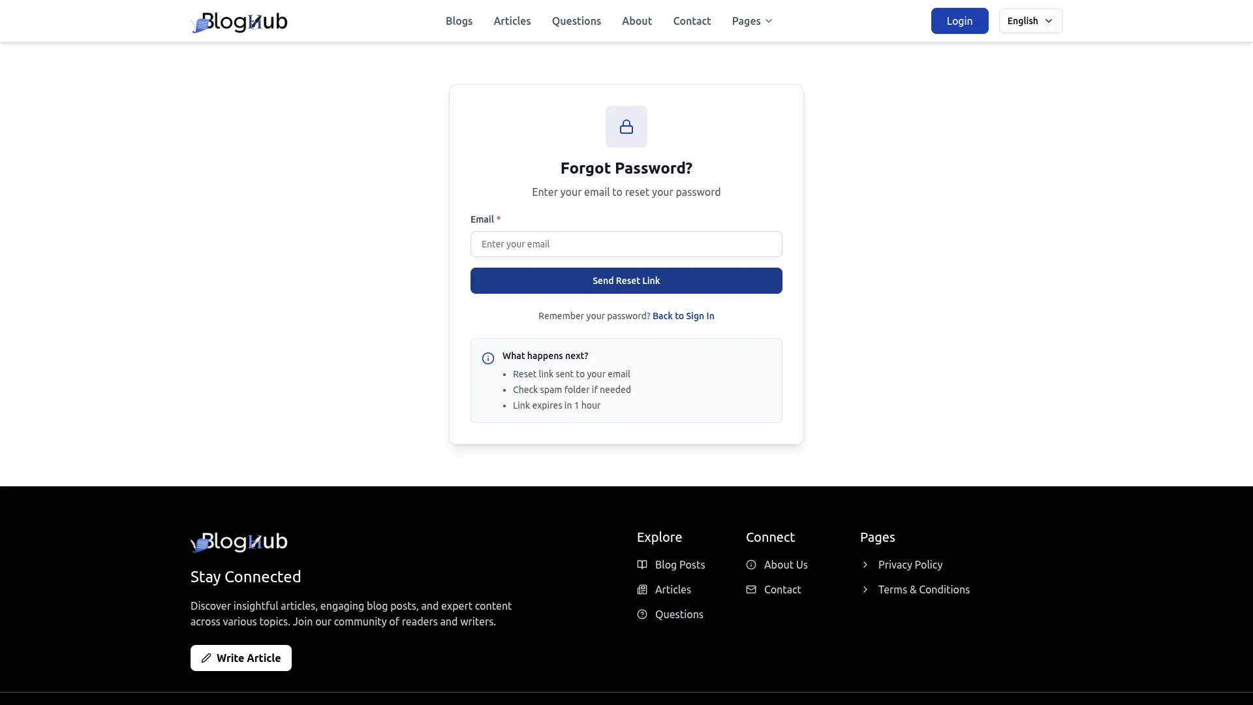Open the English language dropdown
1253x705 pixels.
(1030, 21)
